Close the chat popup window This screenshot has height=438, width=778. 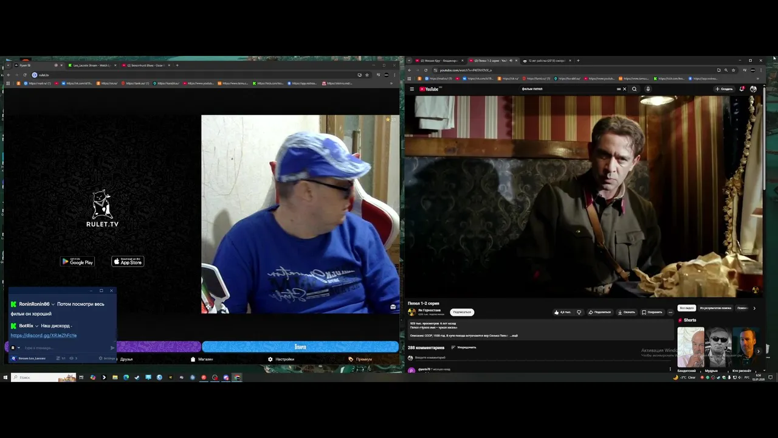(x=111, y=290)
